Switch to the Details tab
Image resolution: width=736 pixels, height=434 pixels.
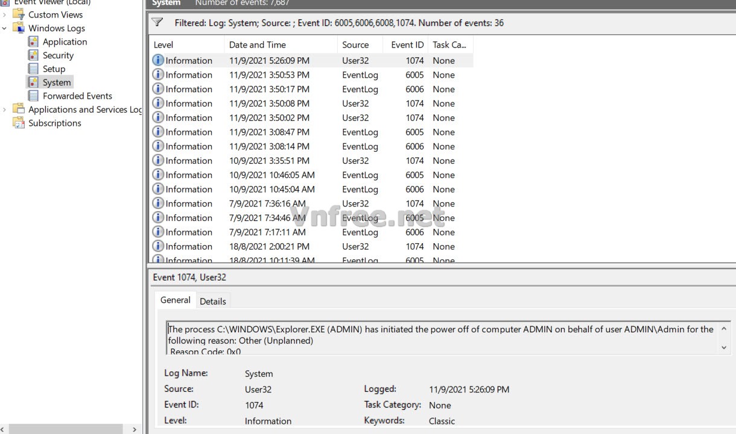pos(213,301)
